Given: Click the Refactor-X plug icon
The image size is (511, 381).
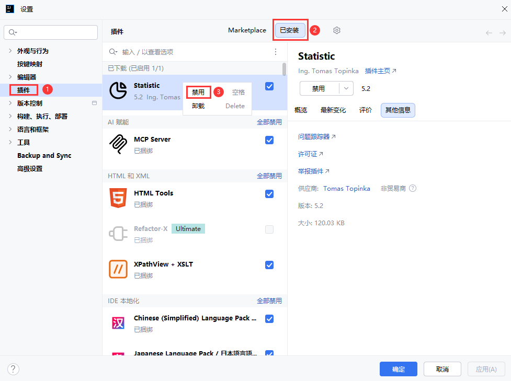Looking at the screenshot, I should coord(118,234).
